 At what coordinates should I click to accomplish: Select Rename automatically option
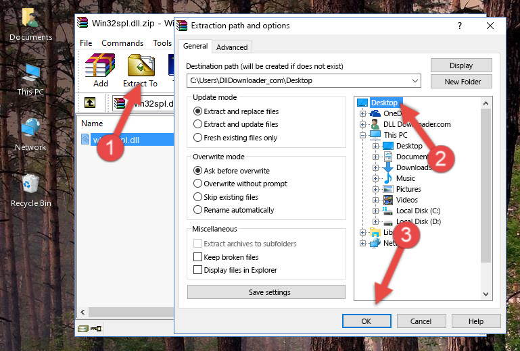pyautogui.click(x=233, y=210)
